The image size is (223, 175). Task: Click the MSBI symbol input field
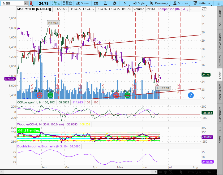[x=12, y=3]
